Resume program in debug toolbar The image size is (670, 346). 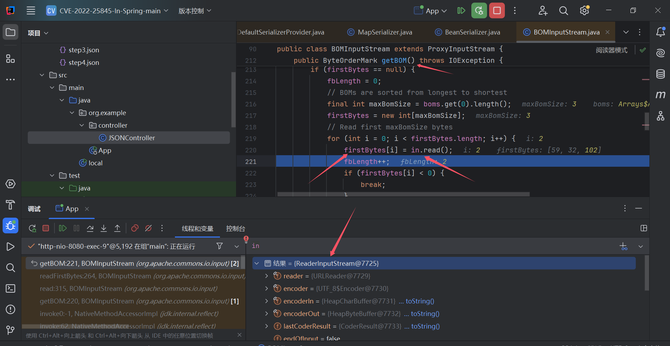pos(63,228)
